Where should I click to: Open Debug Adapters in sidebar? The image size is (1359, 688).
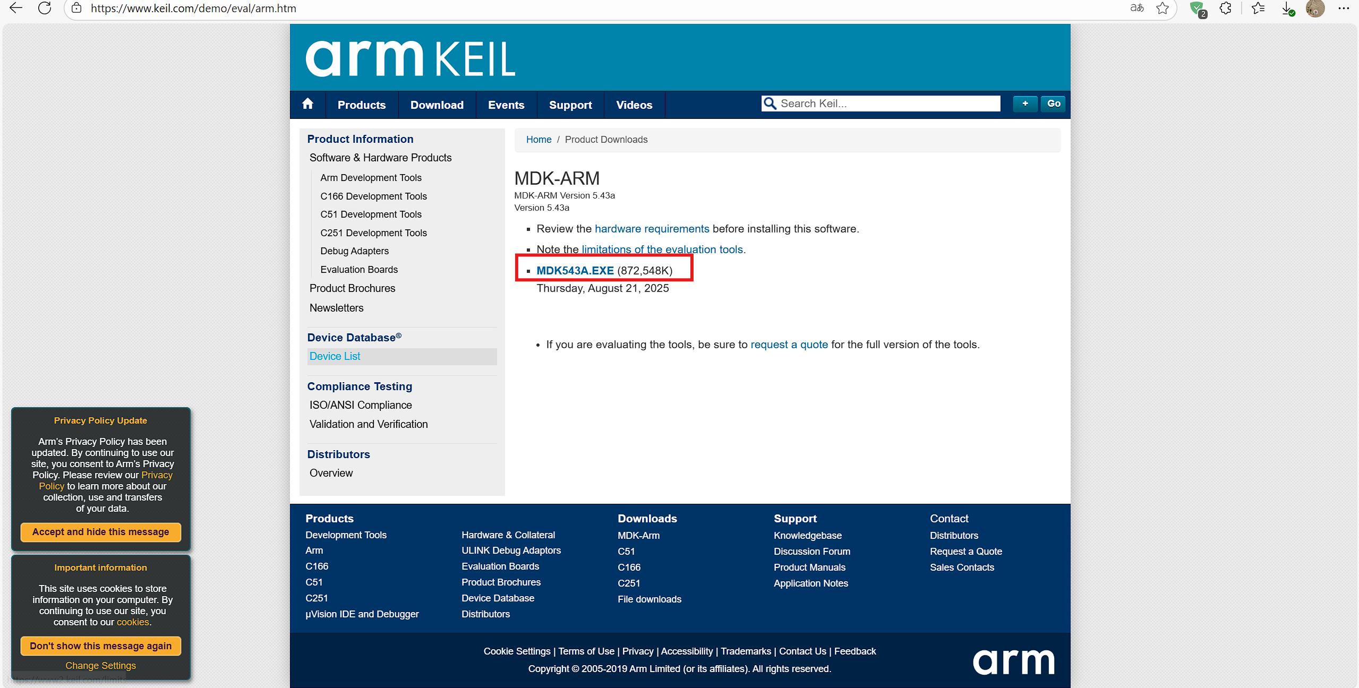[x=354, y=251]
